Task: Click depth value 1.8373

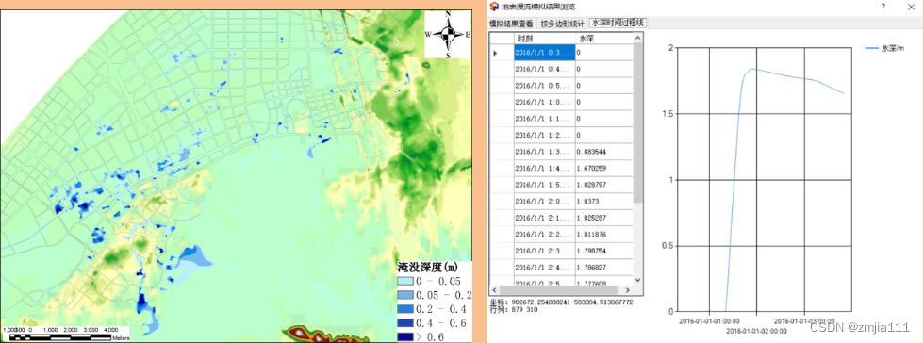Action: coord(603,201)
